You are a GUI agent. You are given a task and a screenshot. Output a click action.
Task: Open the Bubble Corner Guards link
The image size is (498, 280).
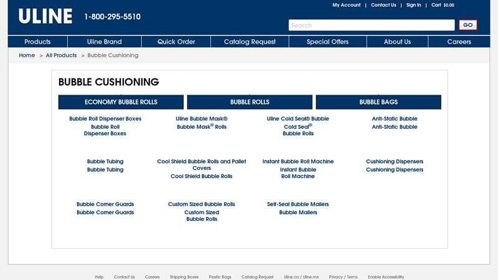click(105, 205)
